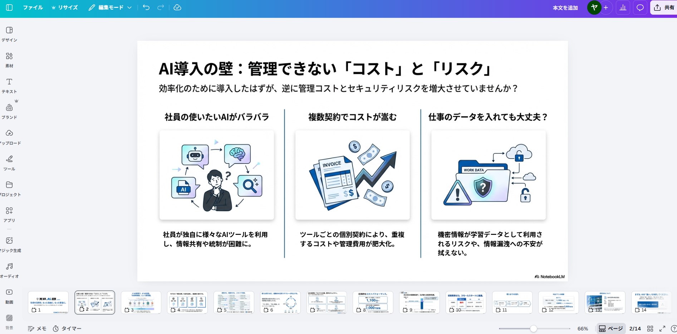Switch to grid view of pages
The height and width of the screenshot is (334, 677).
tap(651, 328)
